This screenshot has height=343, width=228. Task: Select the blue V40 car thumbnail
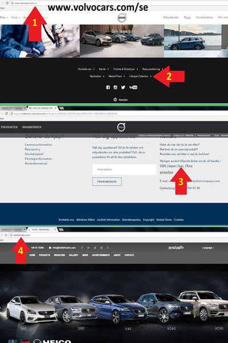point(118,309)
